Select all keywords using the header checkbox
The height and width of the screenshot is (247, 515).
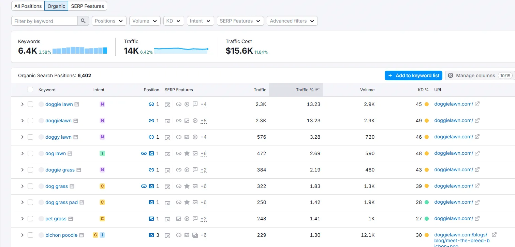coord(30,90)
